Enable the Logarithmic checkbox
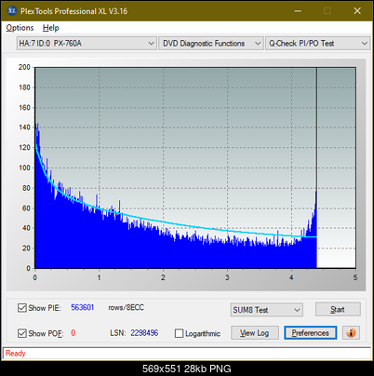 click(179, 333)
